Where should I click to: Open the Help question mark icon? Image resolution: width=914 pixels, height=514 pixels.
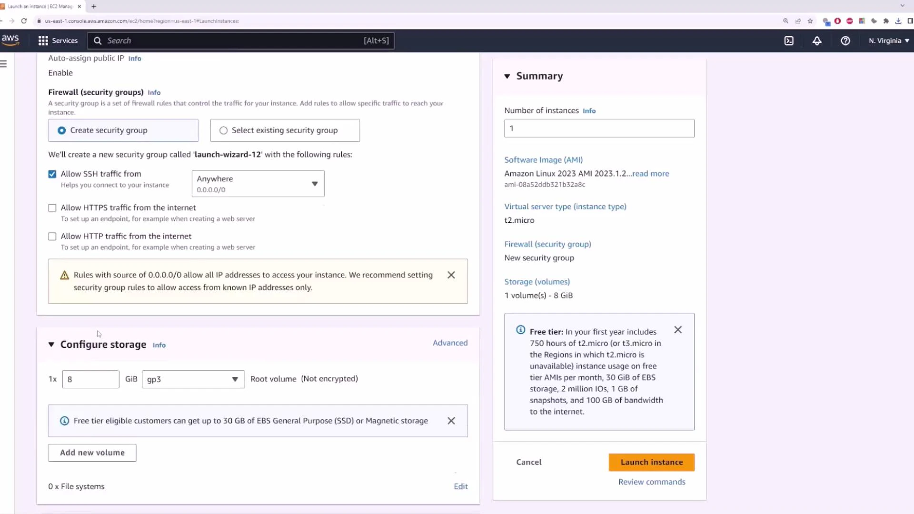[x=845, y=40]
